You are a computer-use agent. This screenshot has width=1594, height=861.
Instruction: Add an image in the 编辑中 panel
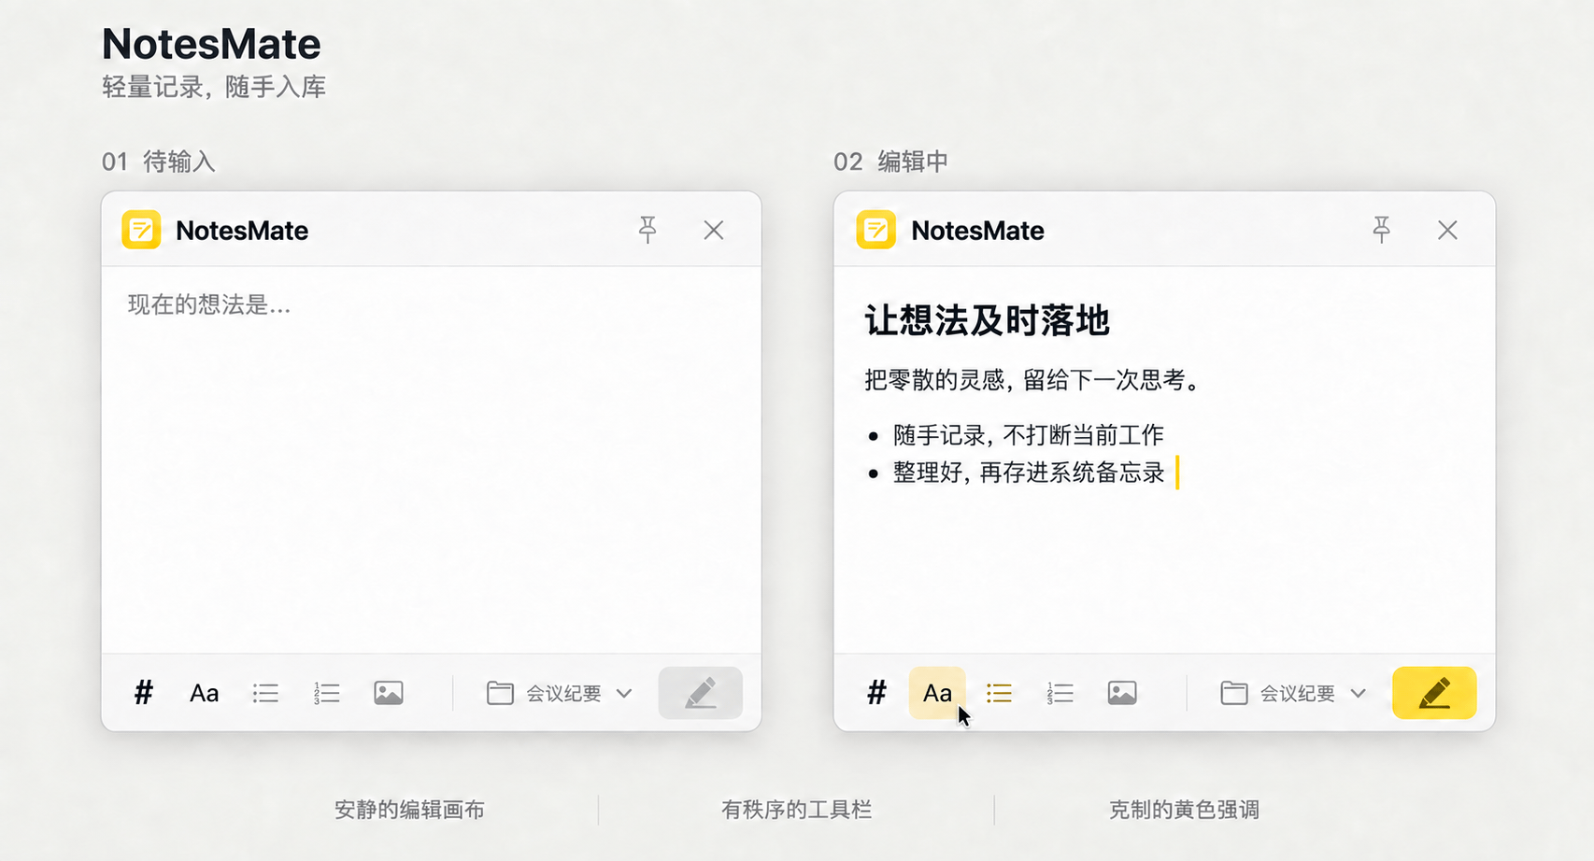(x=1122, y=693)
